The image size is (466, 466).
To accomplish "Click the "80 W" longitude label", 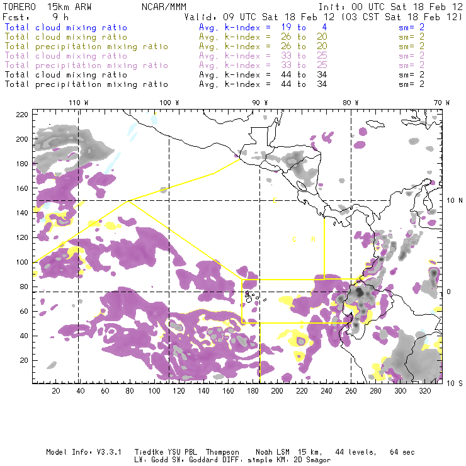I will tap(350, 103).
